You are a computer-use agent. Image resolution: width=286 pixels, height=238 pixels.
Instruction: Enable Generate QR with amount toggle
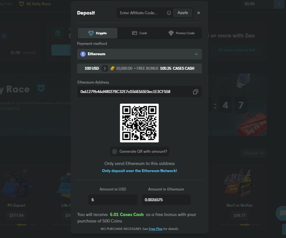(x=115, y=151)
